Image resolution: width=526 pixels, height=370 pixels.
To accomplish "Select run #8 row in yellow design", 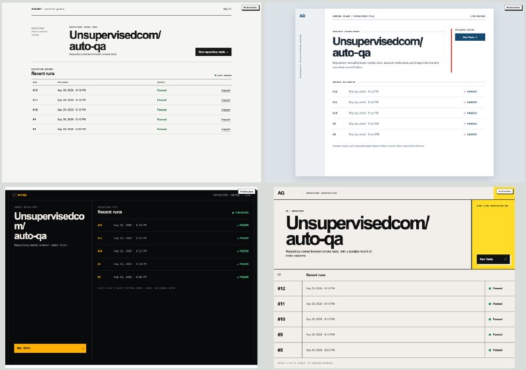I will (394, 350).
